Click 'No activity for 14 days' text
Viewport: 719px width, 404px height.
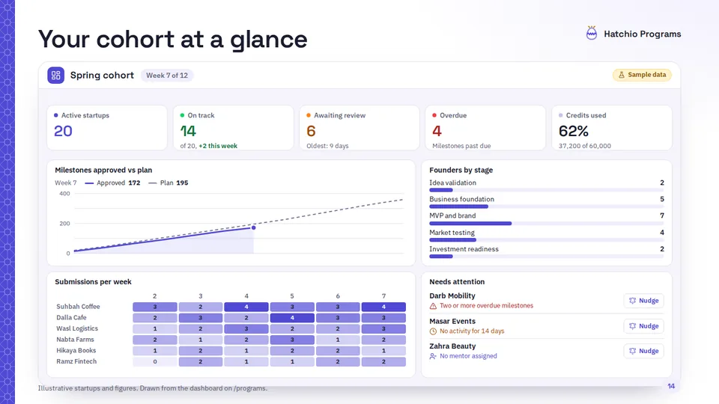click(472, 331)
